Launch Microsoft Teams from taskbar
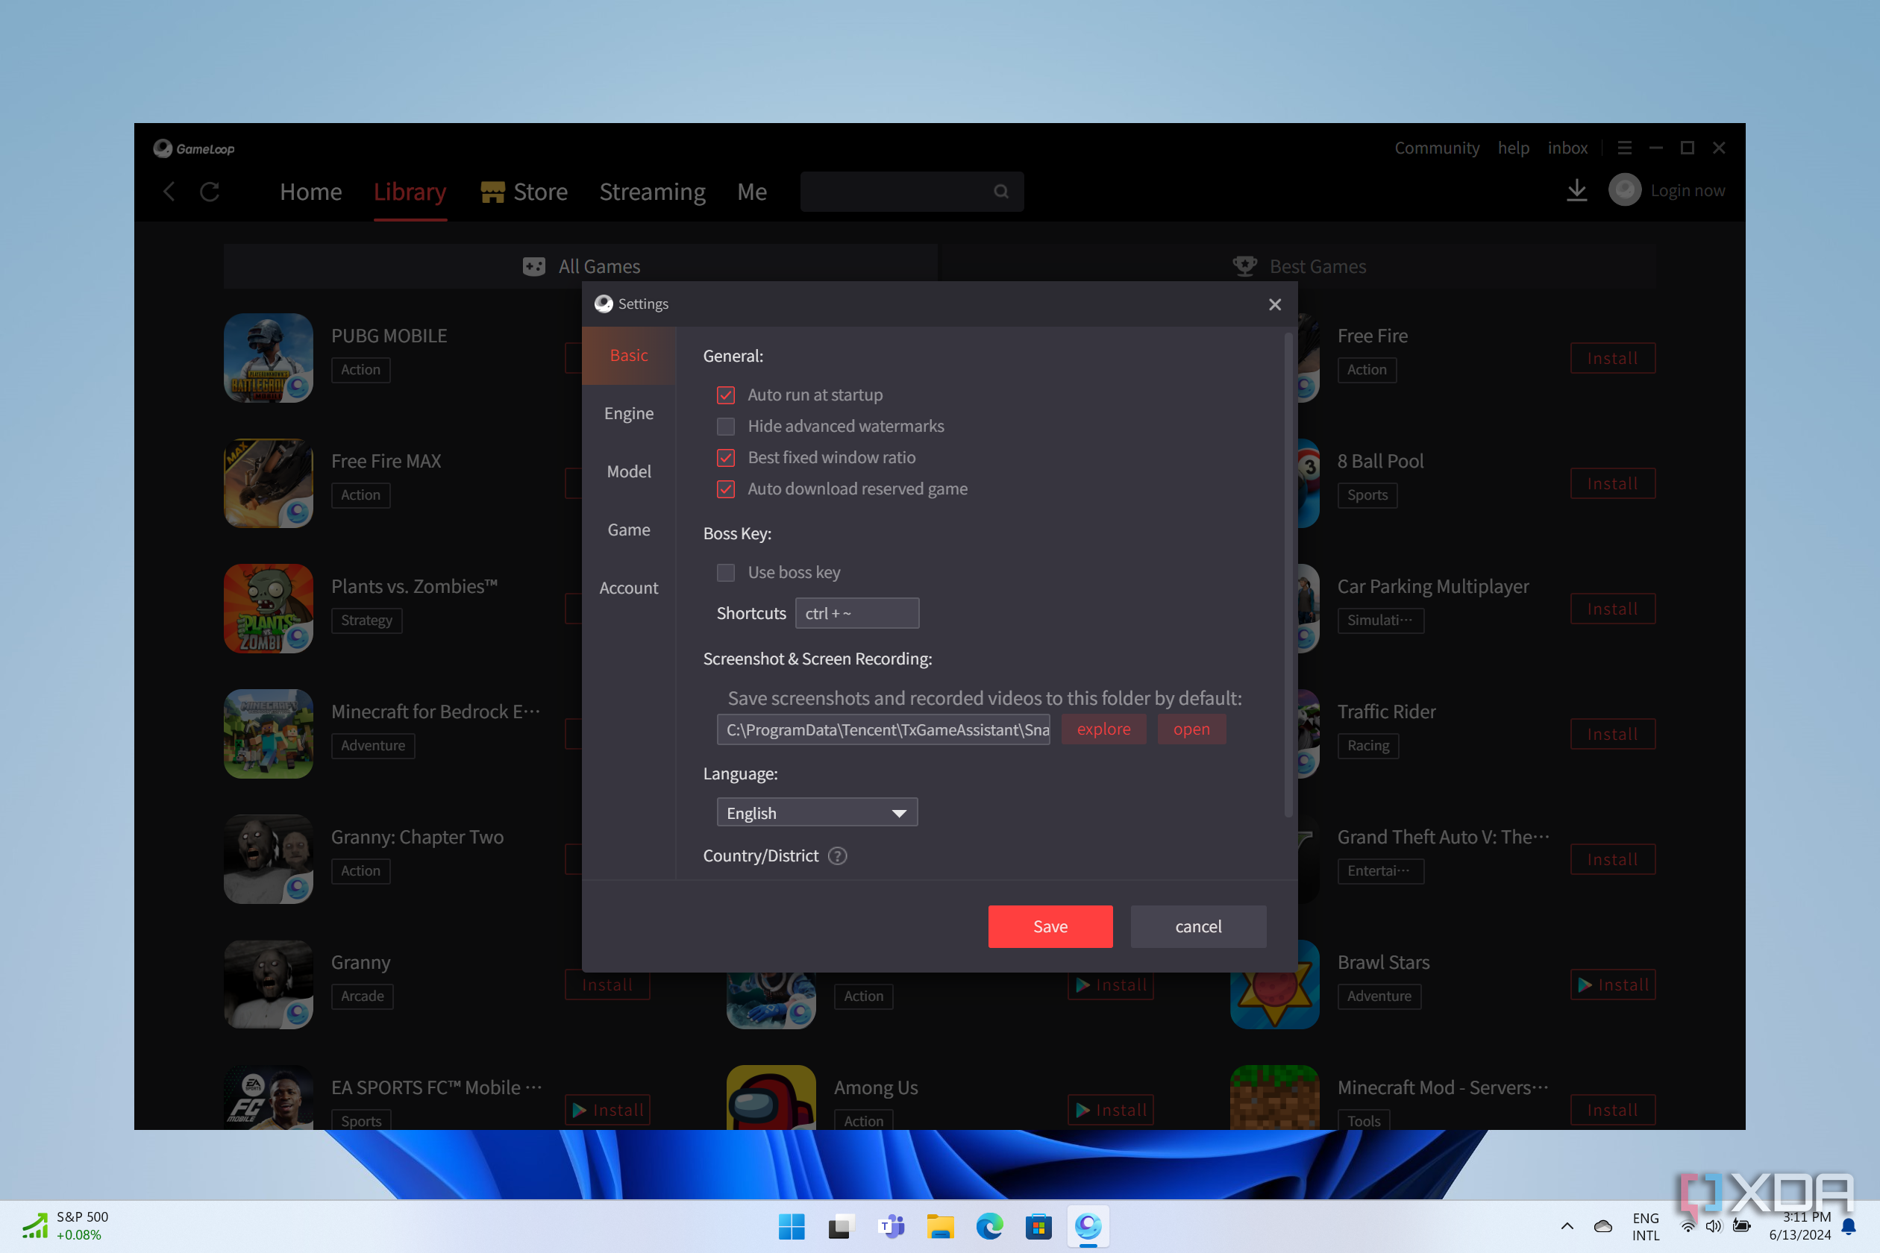 [x=891, y=1227]
